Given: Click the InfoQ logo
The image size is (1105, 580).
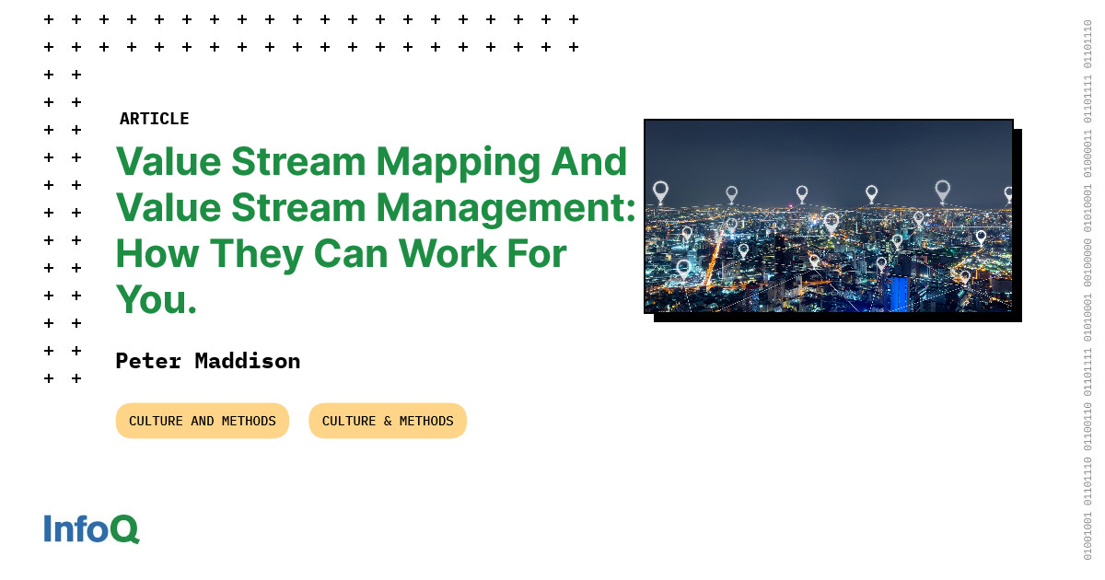Looking at the screenshot, I should [90, 529].
